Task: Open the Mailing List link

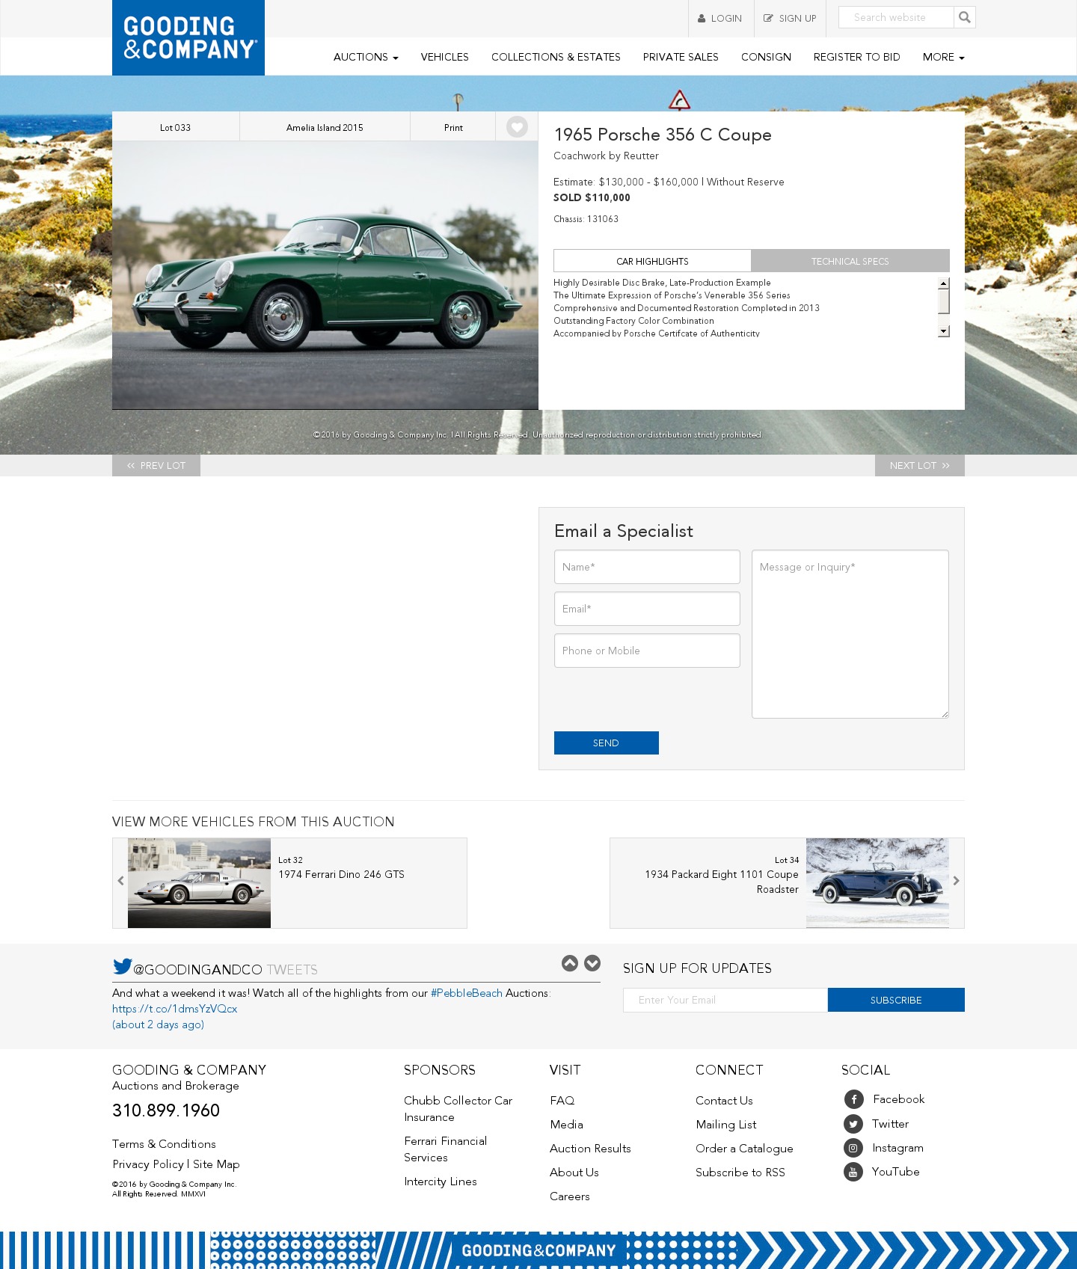Action: coord(726,1125)
